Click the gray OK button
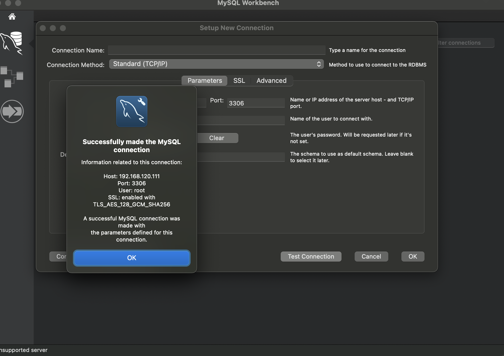Image resolution: width=504 pixels, height=356 pixels. (x=413, y=257)
